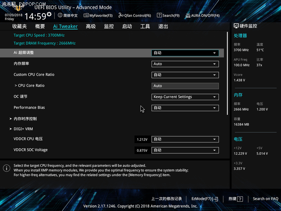Click the 14:59 clock display
This screenshot has width=281, height=211.
35,16
